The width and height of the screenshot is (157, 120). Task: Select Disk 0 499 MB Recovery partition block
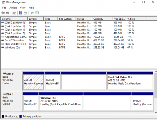[x=33, y=81]
